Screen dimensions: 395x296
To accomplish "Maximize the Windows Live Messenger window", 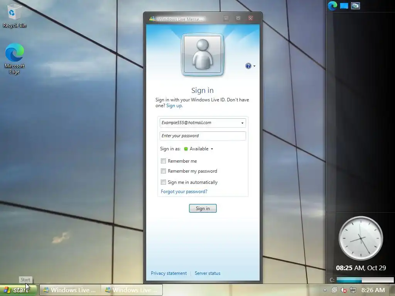I will click(x=238, y=18).
